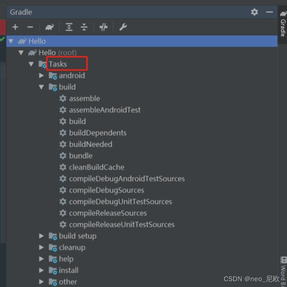Screen dimensions: 287x287
Task: Click the elephant Execute Gradle Task icon
Action: 49,27
